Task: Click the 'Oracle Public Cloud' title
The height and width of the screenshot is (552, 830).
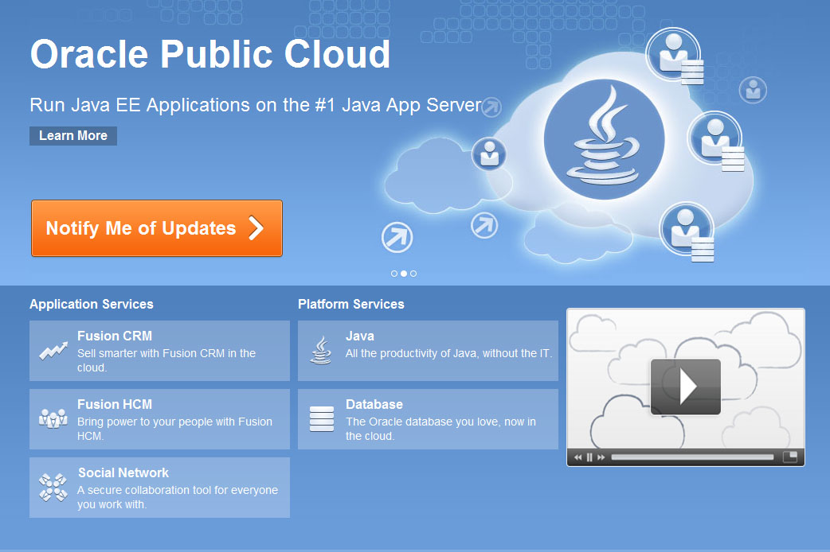Action: click(x=210, y=54)
